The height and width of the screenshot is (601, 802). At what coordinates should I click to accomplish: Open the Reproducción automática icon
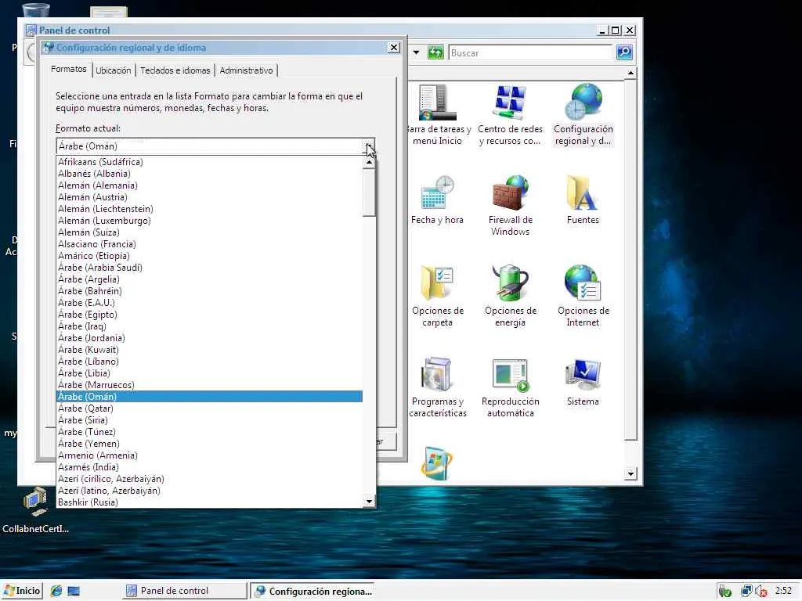510,387
